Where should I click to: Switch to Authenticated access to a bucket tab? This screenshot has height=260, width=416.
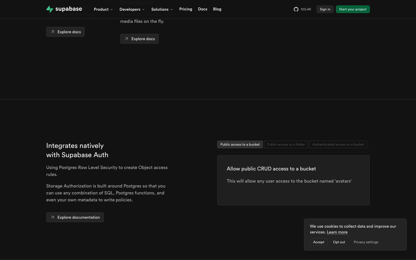(x=338, y=144)
